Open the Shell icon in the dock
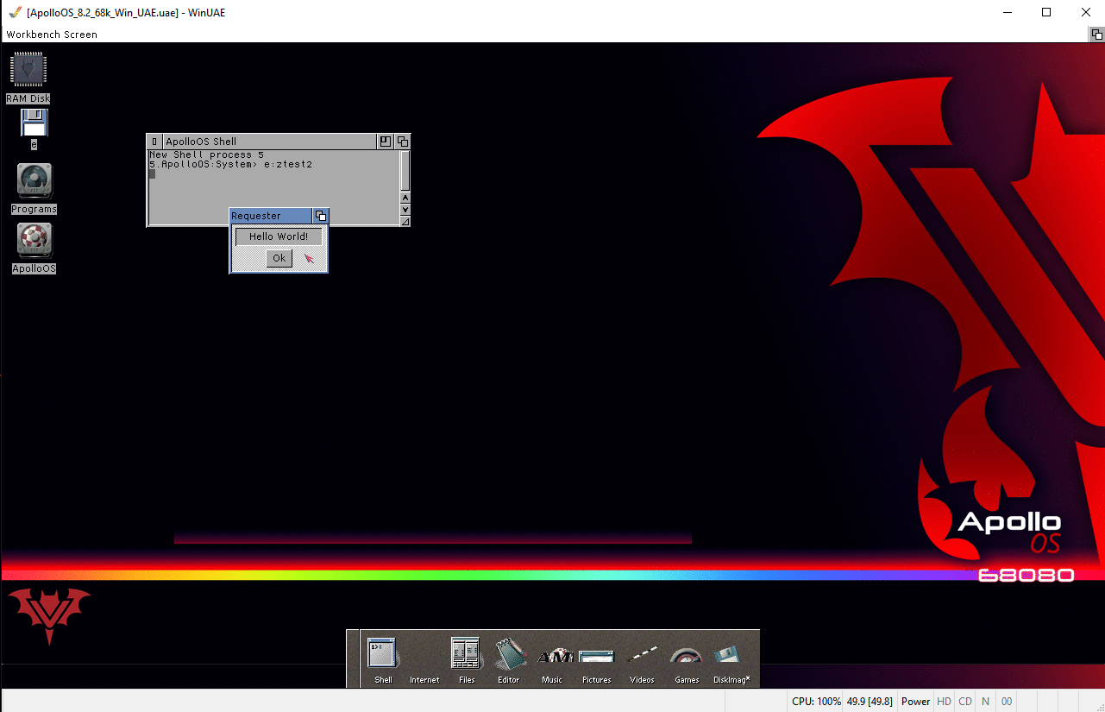The image size is (1105, 712). [x=382, y=655]
